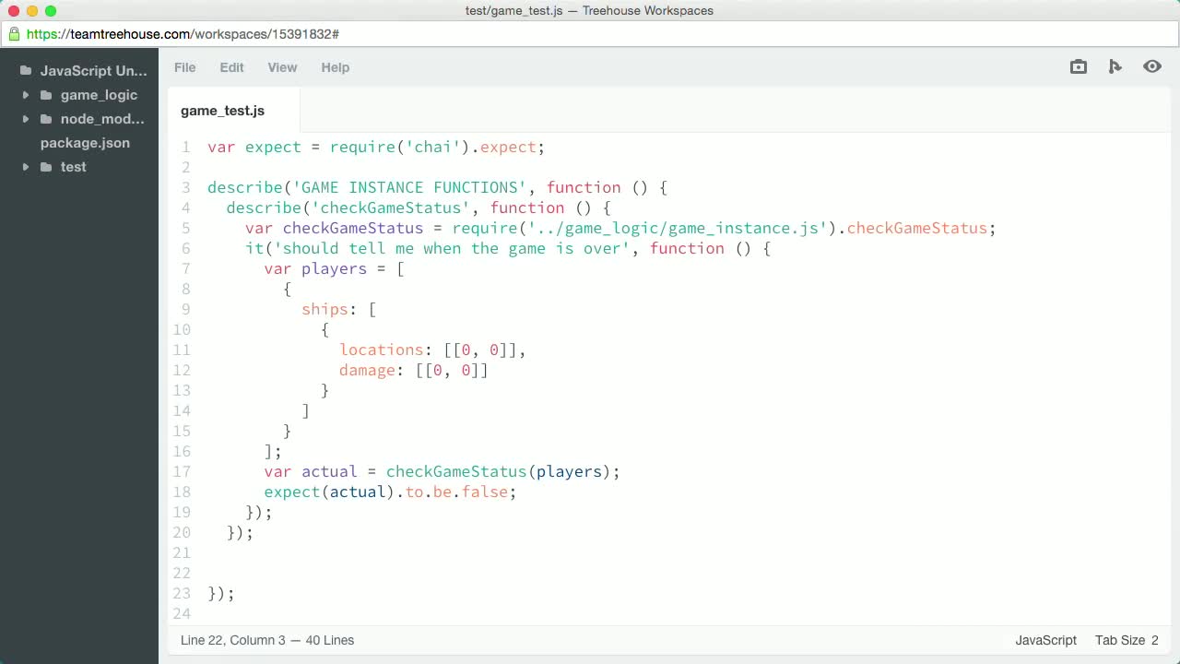Click the require('chai') text on line 1
The height and width of the screenshot is (664, 1180).
coord(400,148)
